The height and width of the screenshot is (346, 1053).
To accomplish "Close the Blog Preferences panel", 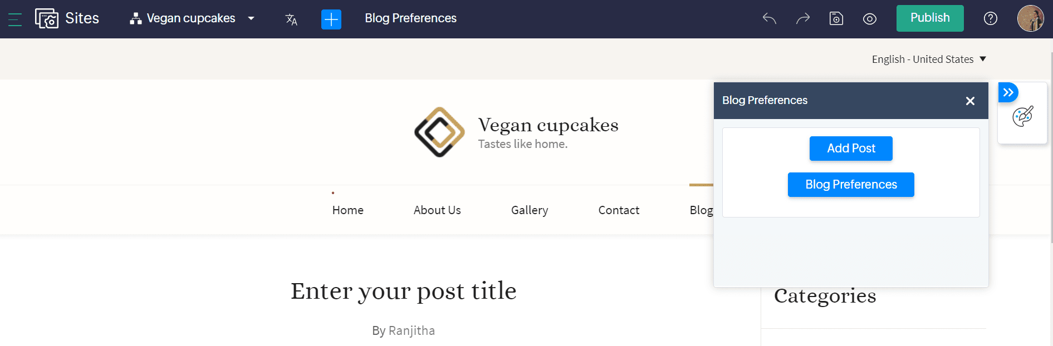I will (x=970, y=101).
